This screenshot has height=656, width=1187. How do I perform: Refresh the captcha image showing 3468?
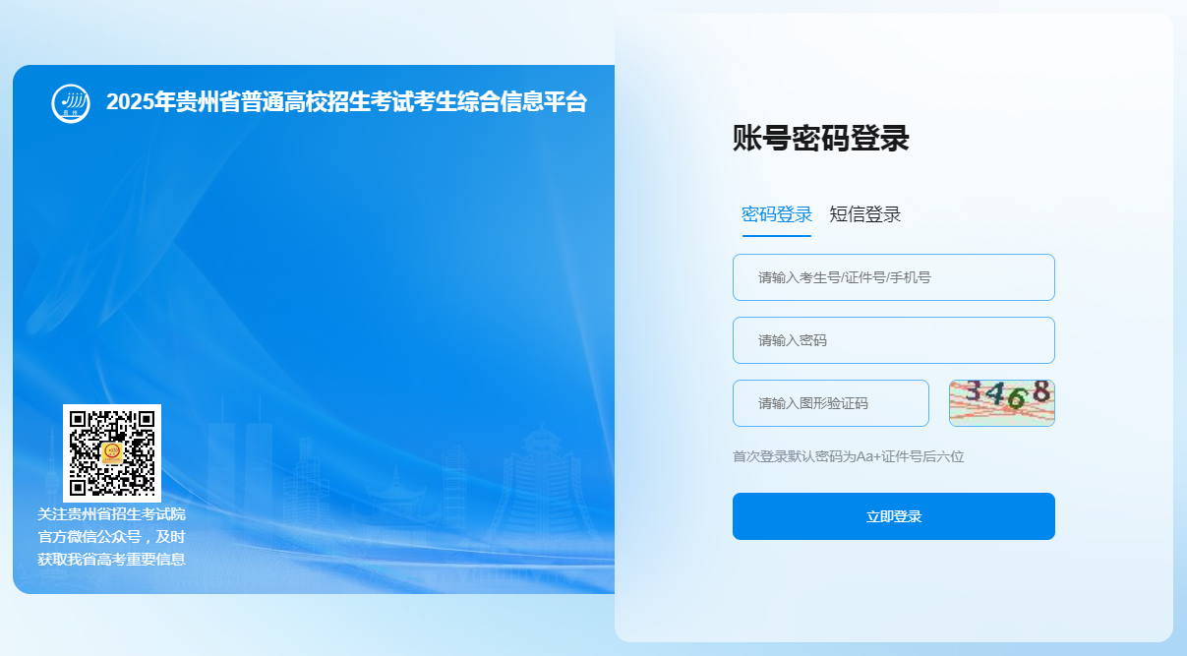1002,403
